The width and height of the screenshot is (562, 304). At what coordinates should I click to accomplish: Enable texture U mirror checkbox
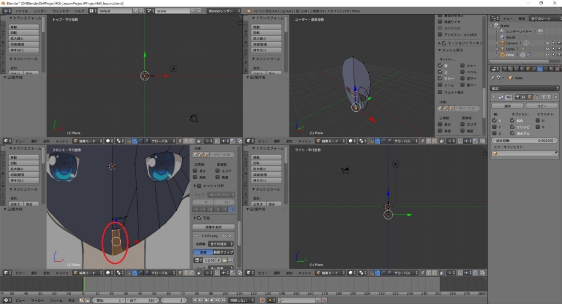[538, 120]
